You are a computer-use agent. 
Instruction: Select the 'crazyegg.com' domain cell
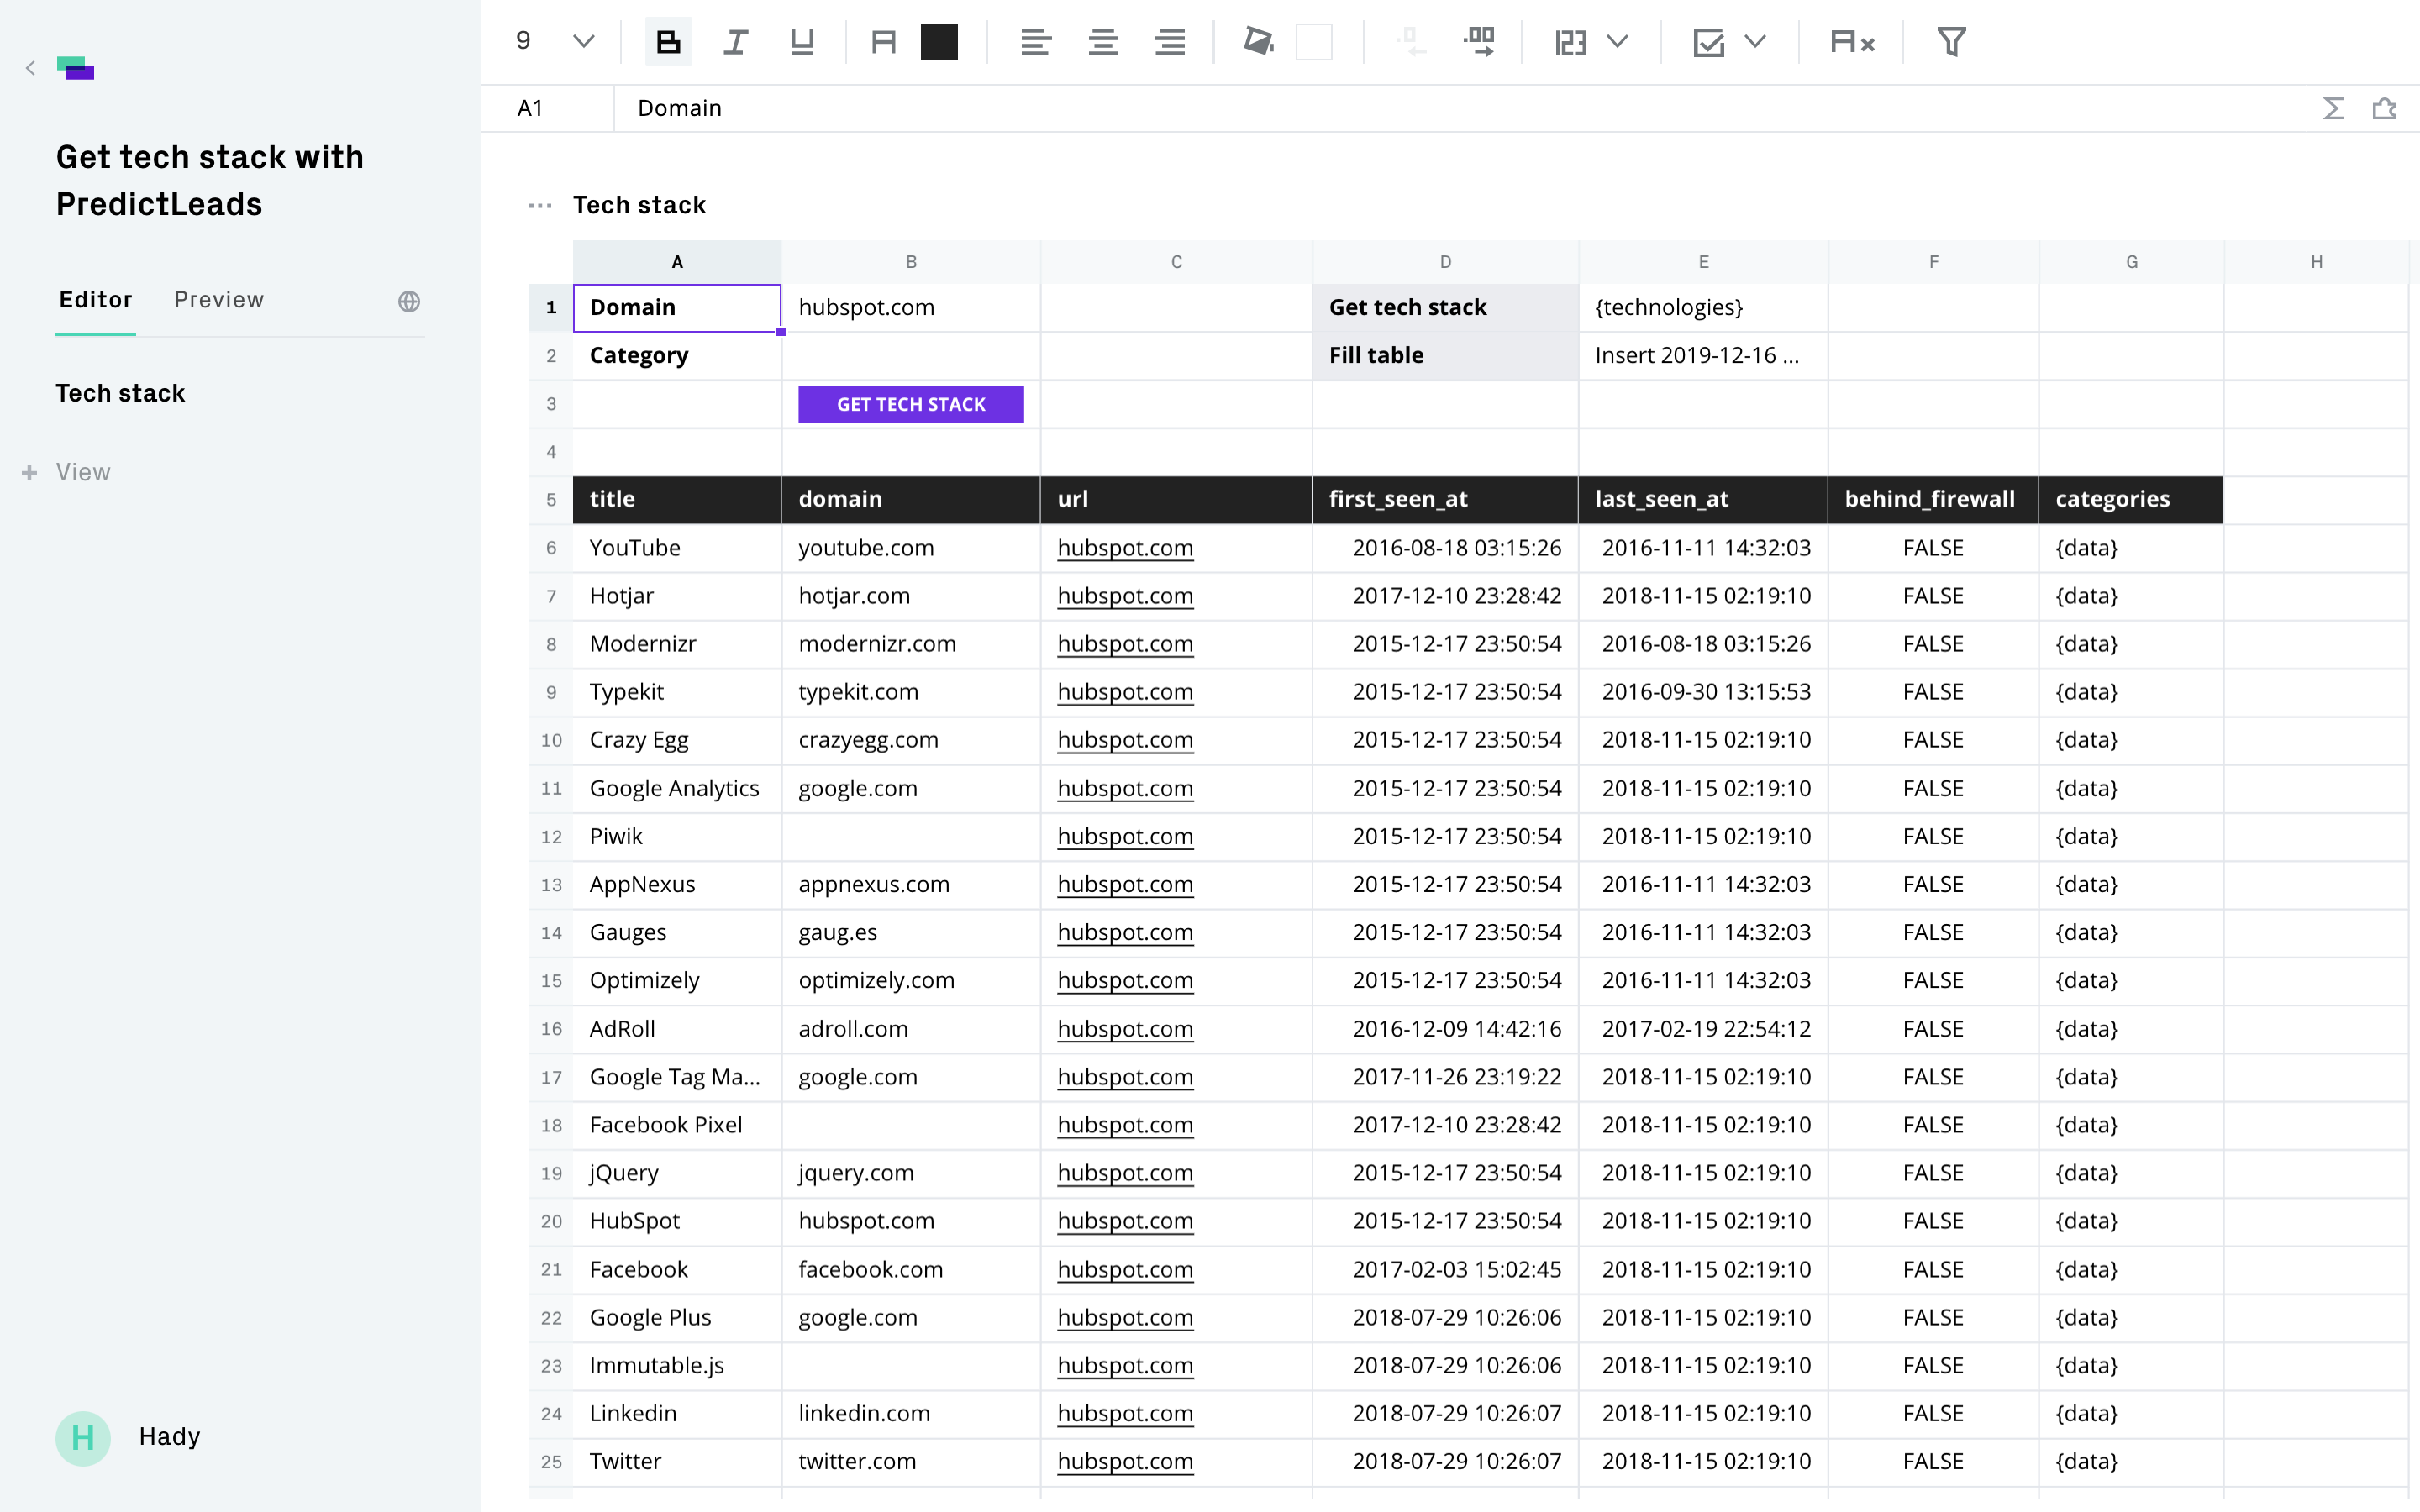point(911,740)
